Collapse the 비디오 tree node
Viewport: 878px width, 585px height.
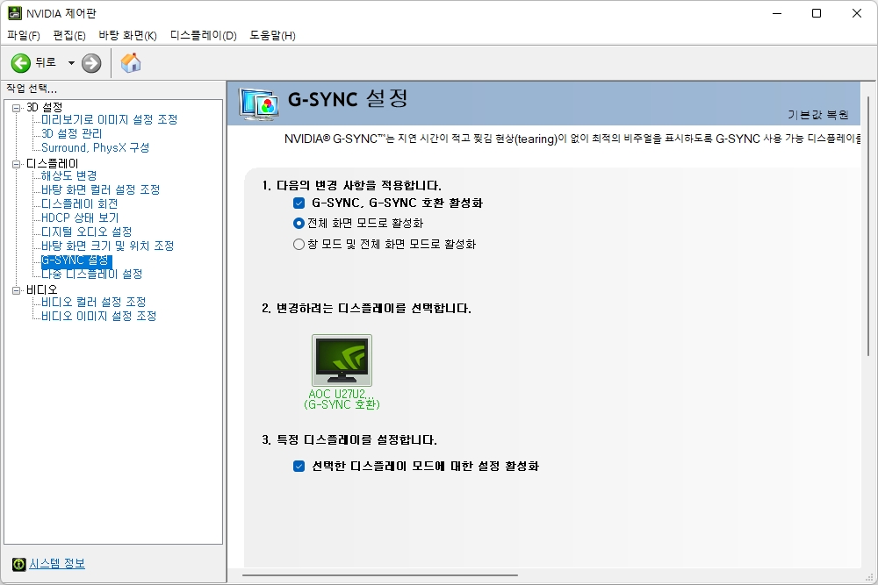[16, 290]
